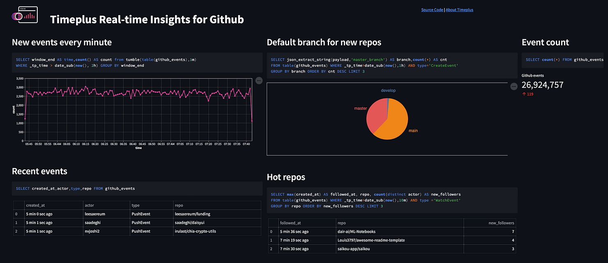Click the new_followers value 7 cell

click(490, 231)
